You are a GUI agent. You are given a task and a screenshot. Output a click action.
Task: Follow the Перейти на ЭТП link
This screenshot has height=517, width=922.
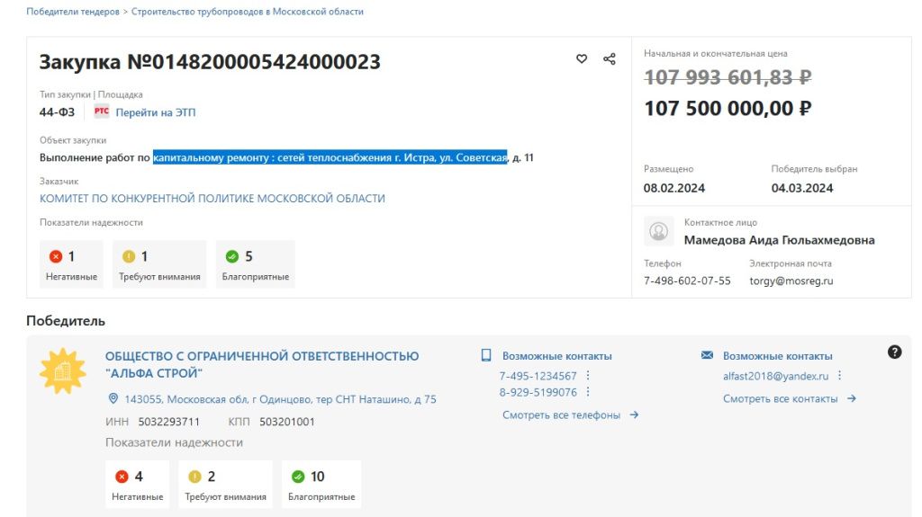155,112
